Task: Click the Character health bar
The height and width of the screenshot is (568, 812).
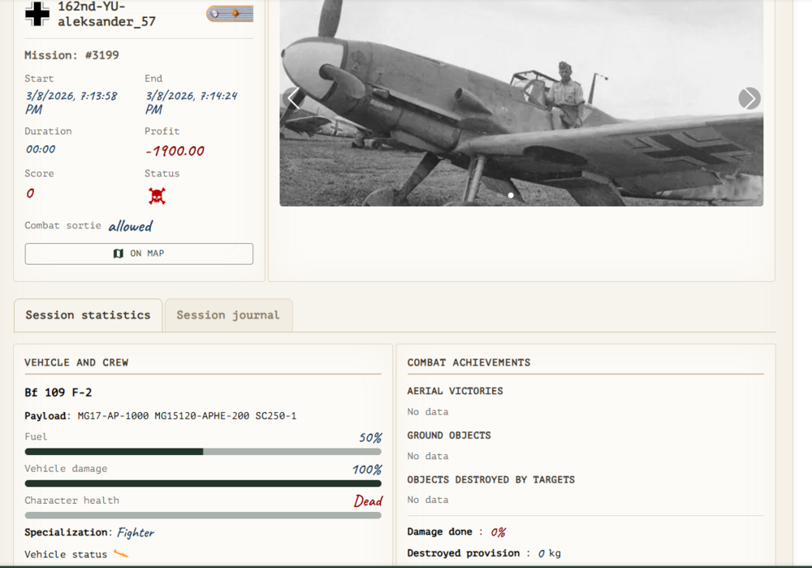Action: pos(203,515)
